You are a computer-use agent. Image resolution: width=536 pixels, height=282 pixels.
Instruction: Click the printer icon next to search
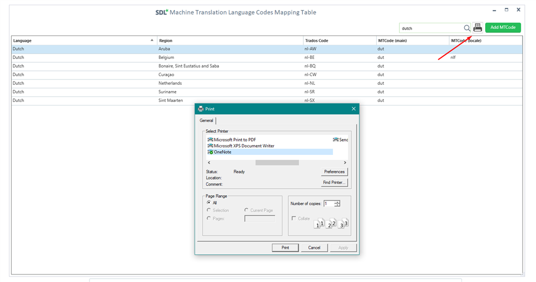(x=478, y=28)
